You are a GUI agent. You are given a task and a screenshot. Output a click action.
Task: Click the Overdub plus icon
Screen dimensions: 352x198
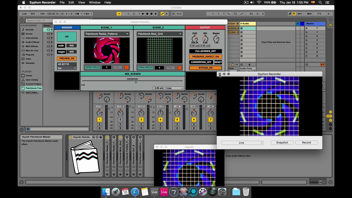[x=156, y=14]
